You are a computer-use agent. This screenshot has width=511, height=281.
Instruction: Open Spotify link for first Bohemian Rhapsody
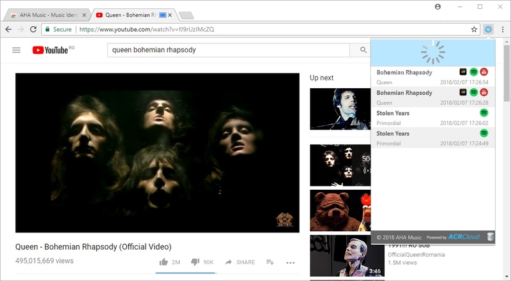point(474,72)
